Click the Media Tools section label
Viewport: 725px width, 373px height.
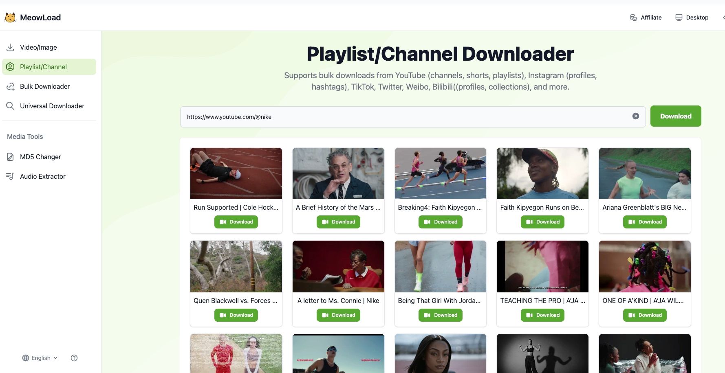coord(25,136)
